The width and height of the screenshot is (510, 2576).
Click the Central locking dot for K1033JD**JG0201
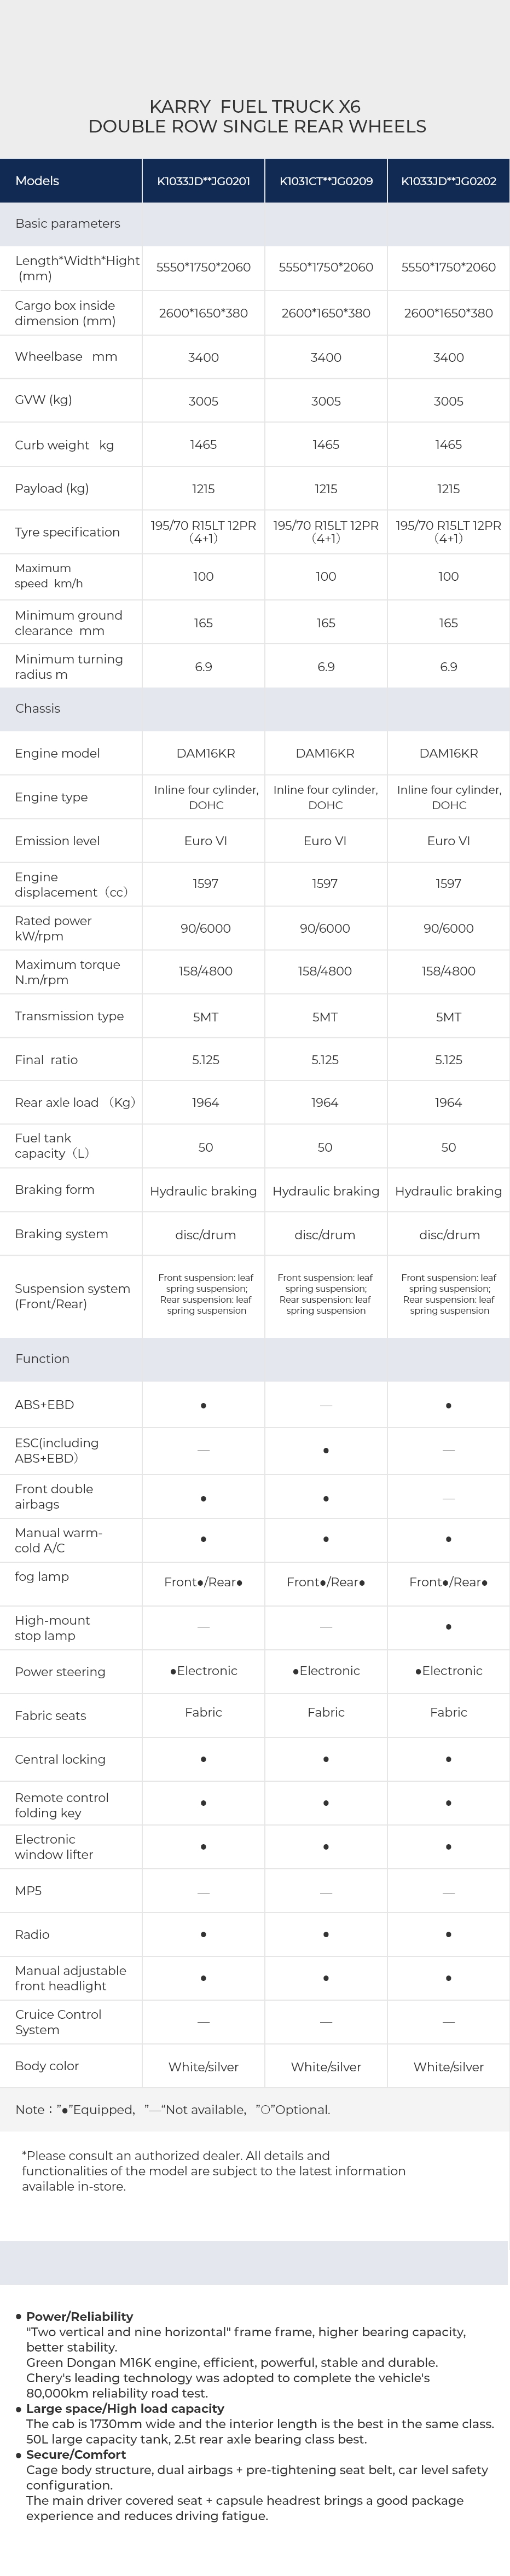pyautogui.click(x=203, y=1759)
